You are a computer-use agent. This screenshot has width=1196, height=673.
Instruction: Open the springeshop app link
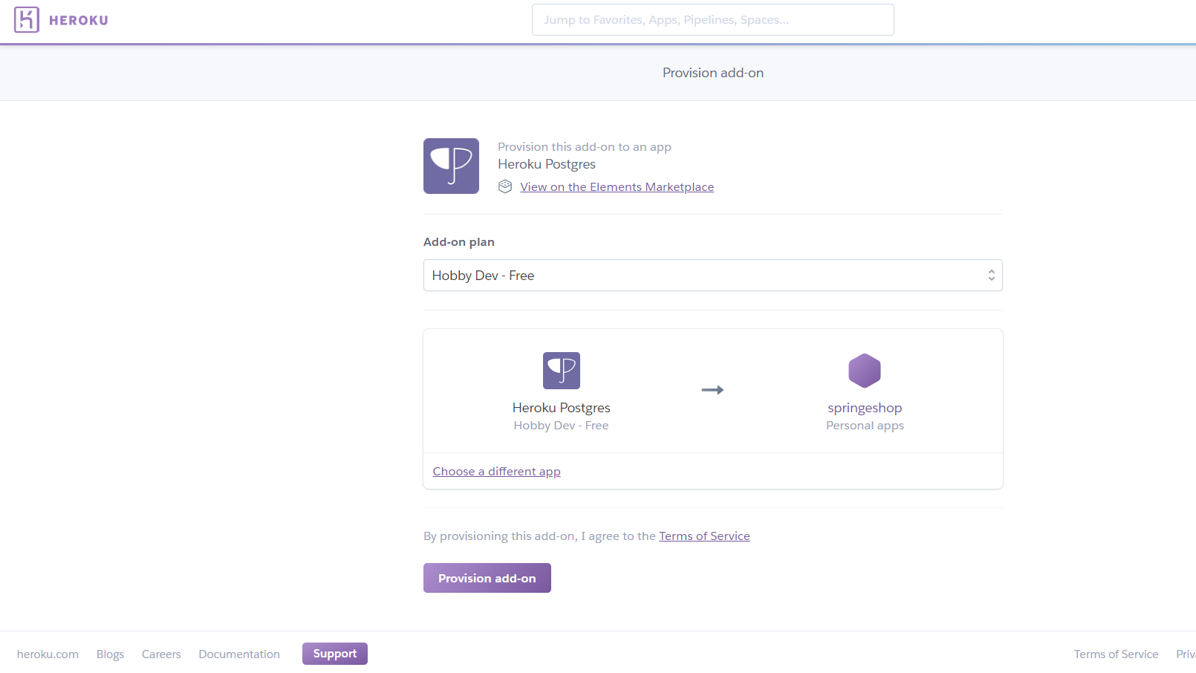coord(865,408)
